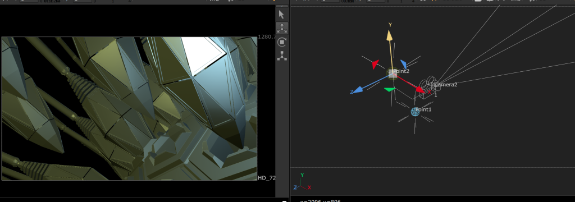Choose the circle-with-square tool icon

click(282, 42)
